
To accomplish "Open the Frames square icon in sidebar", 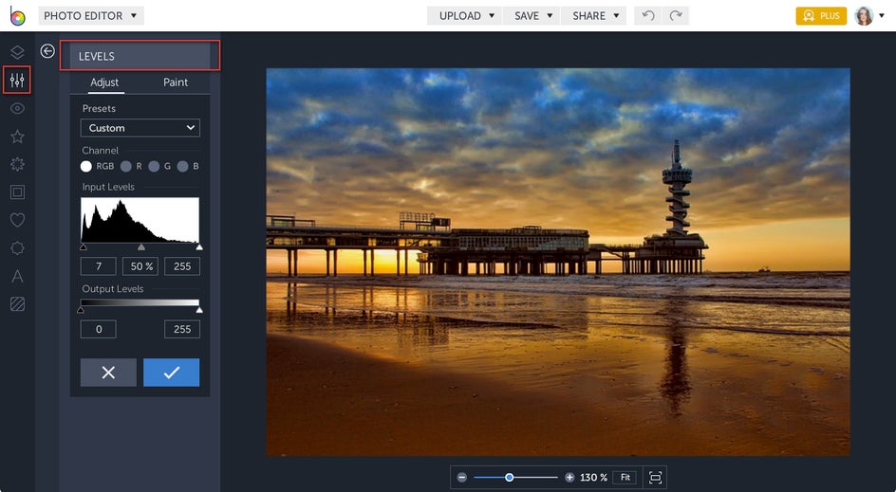I will [16, 192].
